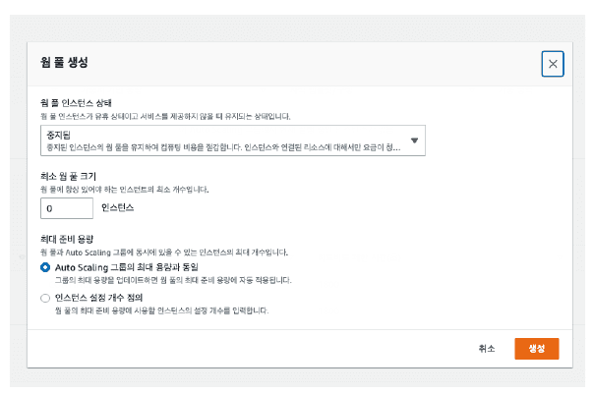Image resolution: width=593 pixels, height=394 pixels.
Task: Click the 인스턴스 설정 개수 정의 option label
Action: 104,297
